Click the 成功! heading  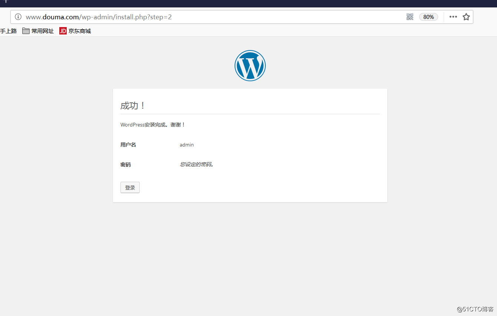pyautogui.click(x=132, y=106)
